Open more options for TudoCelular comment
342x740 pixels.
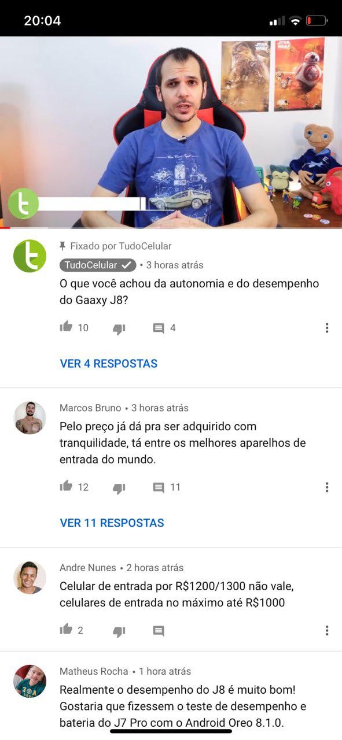[x=327, y=328]
